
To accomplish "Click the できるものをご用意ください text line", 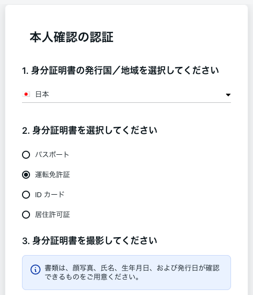I will (x=92, y=277).
